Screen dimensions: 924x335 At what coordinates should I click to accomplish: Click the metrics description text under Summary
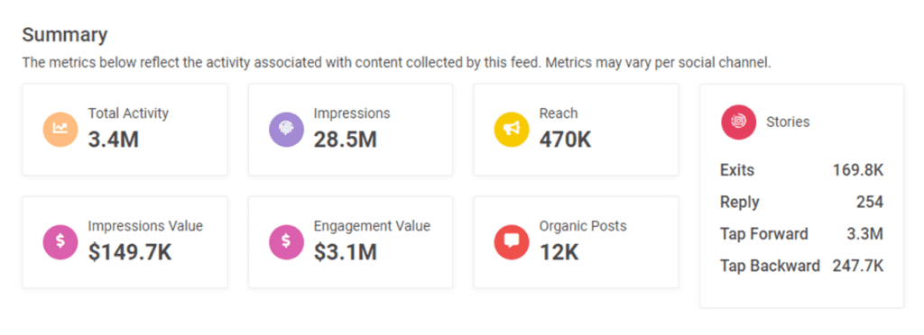pos(397,63)
